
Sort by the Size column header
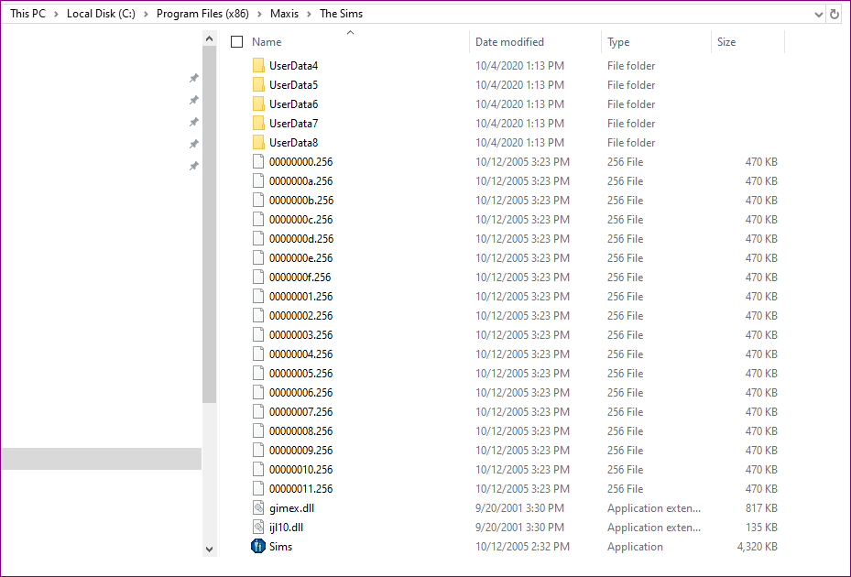[x=726, y=42]
